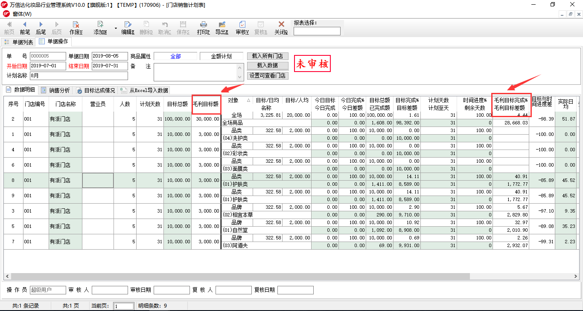Go to last page (后页) toolbar icon
The image size is (583, 311).
click(x=56, y=28)
